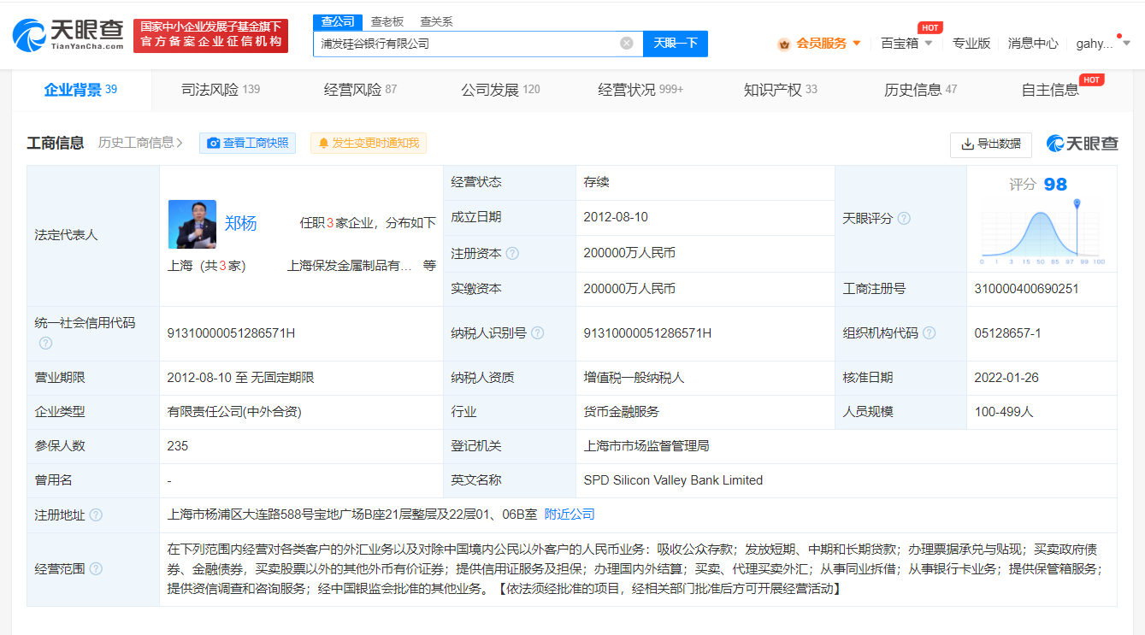The height and width of the screenshot is (635, 1145).
Task: Click the 天眼一下 search button
Action: point(676,43)
